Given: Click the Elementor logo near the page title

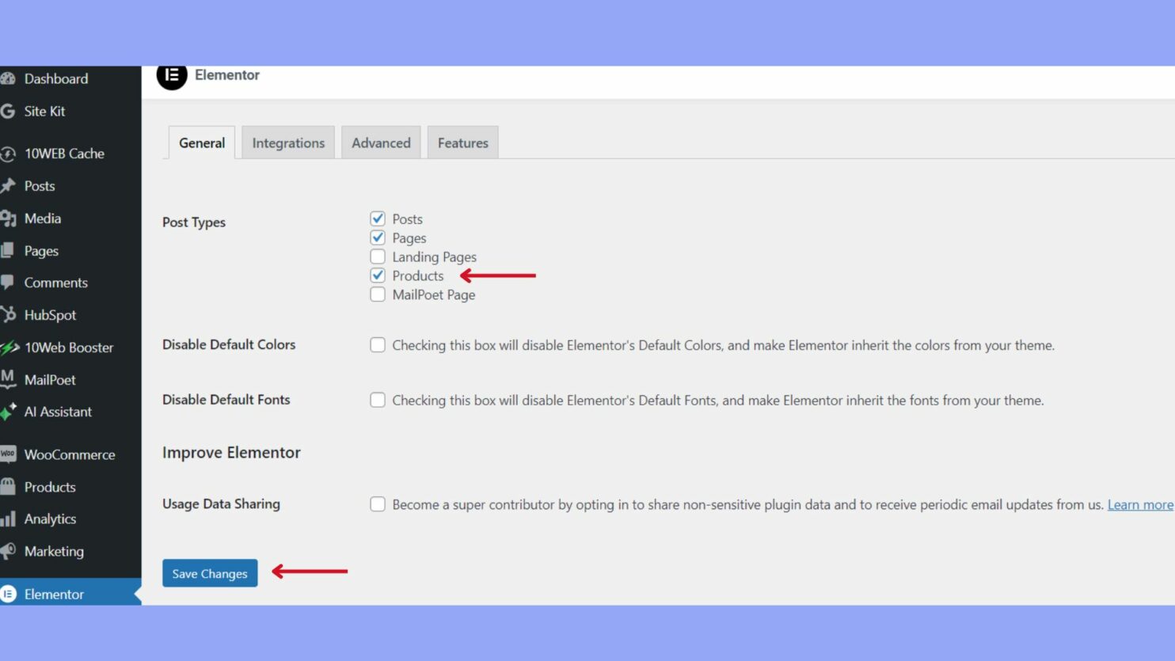Looking at the screenshot, I should coord(172,78).
